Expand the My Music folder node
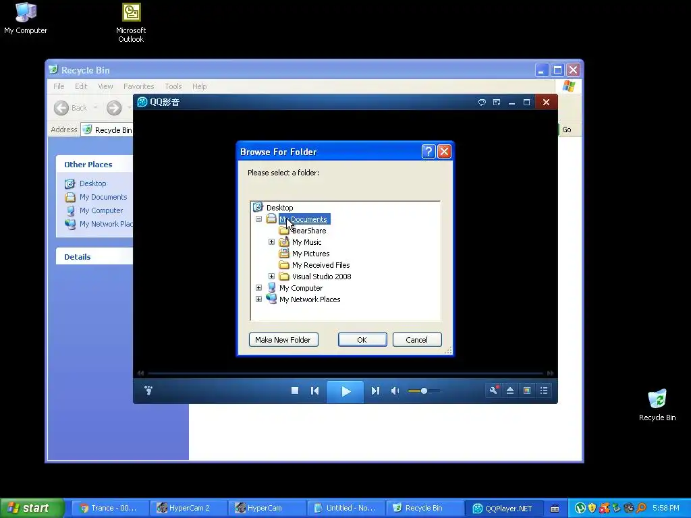 pyautogui.click(x=271, y=242)
